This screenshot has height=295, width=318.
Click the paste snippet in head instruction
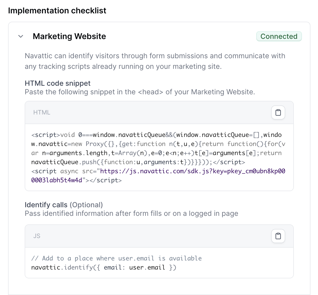[x=140, y=92]
